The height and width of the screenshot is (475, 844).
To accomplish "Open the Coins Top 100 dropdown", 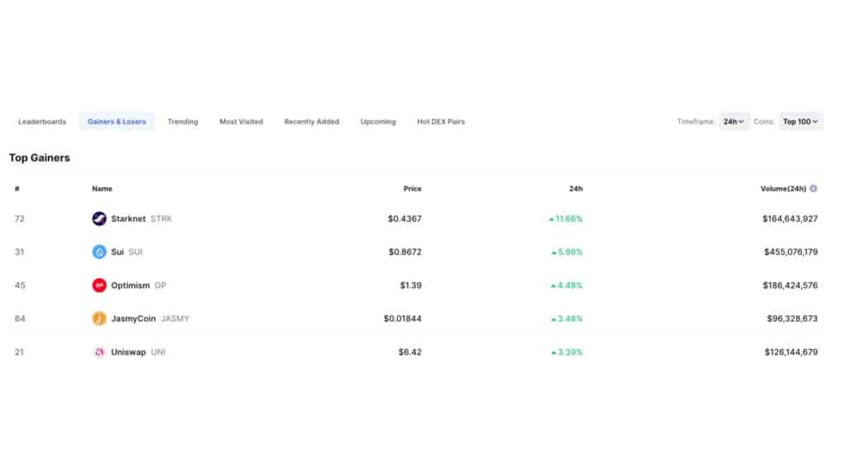I will point(800,122).
